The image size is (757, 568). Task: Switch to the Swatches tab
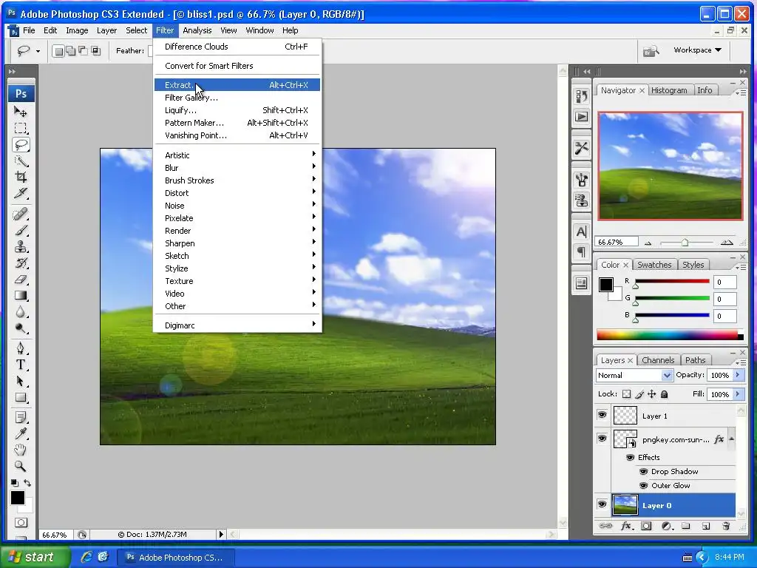(654, 265)
